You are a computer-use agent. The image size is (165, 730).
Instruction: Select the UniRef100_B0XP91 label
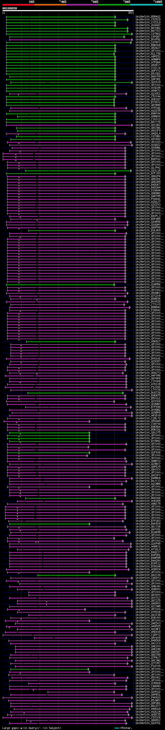[x=148, y=39]
